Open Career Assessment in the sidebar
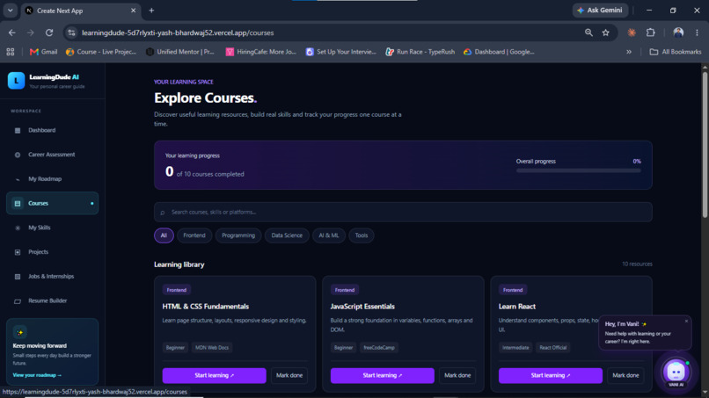 coord(53,155)
